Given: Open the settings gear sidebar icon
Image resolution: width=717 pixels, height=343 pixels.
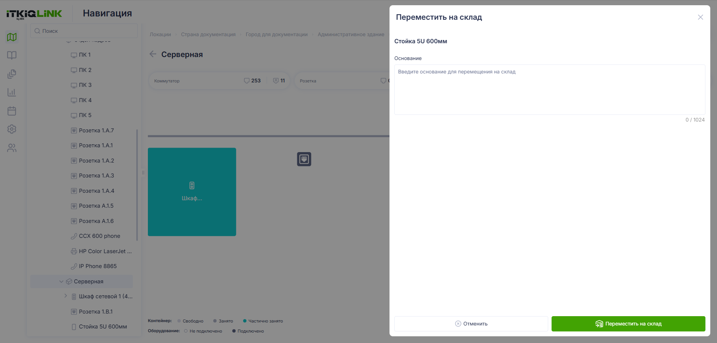Looking at the screenshot, I should click(12, 129).
